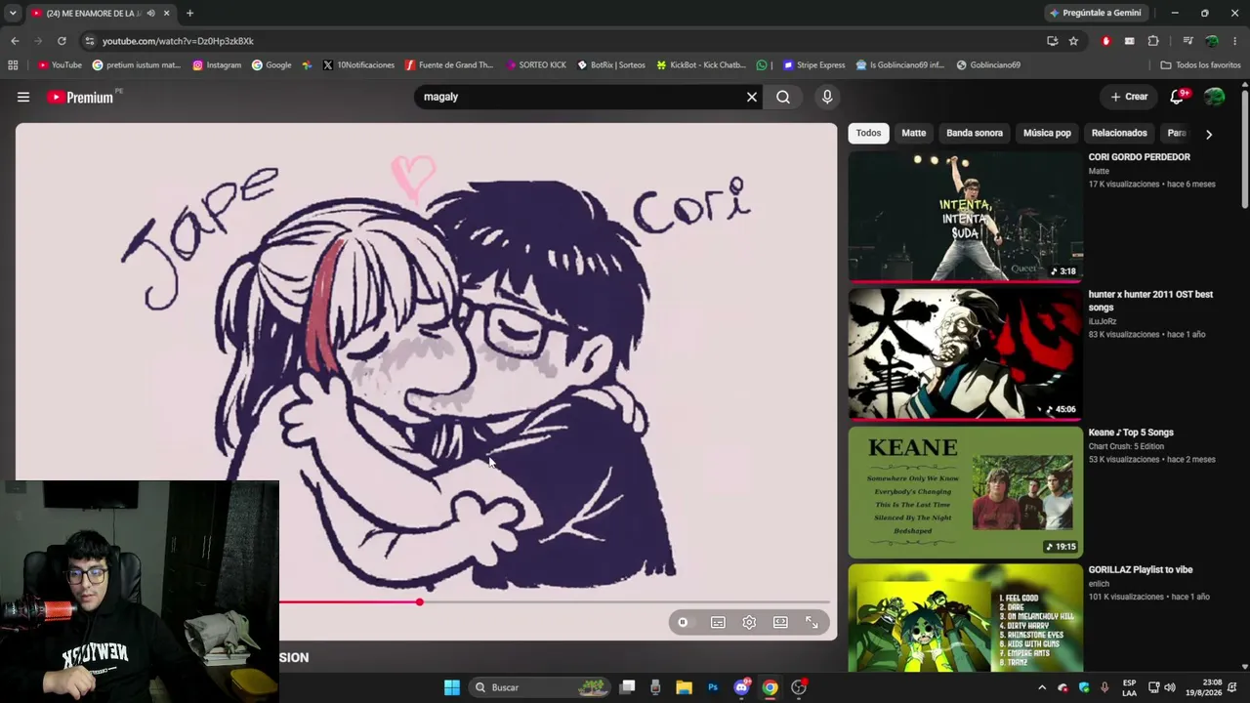Reload the page in Chrome

pyautogui.click(x=62, y=41)
